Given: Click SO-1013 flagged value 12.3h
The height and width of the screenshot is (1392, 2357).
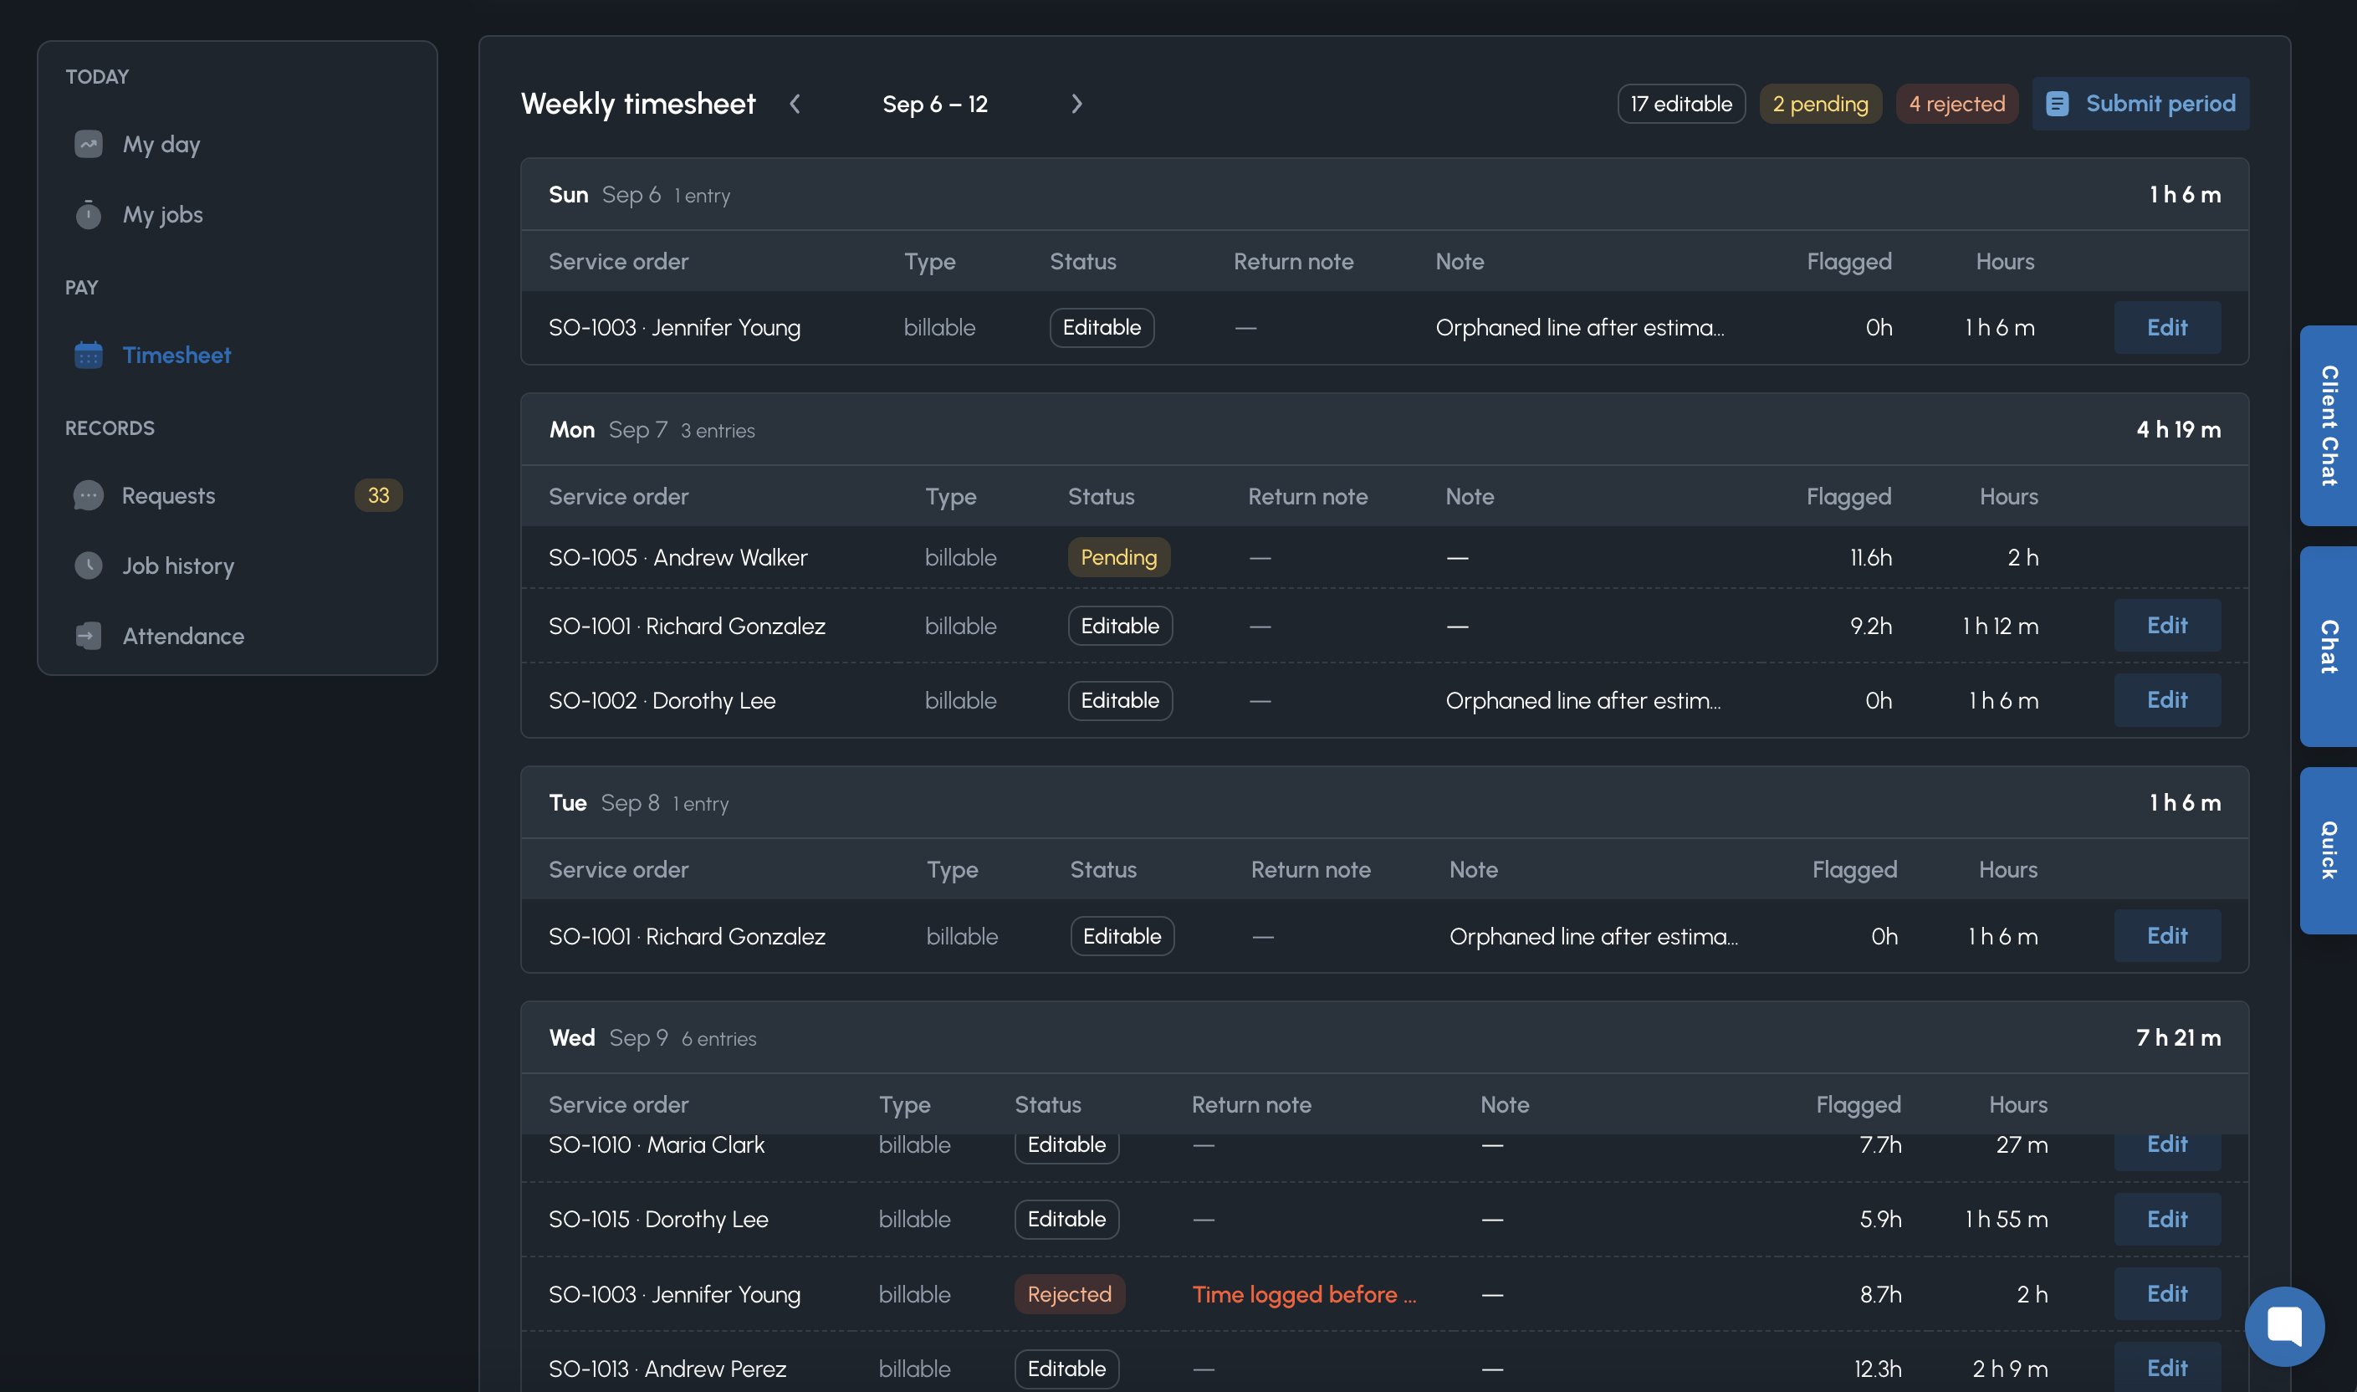Looking at the screenshot, I should pos(1878,1369).
